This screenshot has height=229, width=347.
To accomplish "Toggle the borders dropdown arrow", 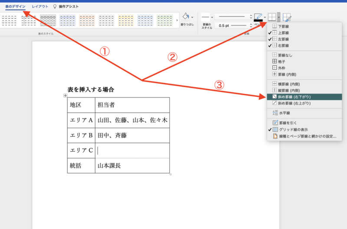I will point(278,17).
